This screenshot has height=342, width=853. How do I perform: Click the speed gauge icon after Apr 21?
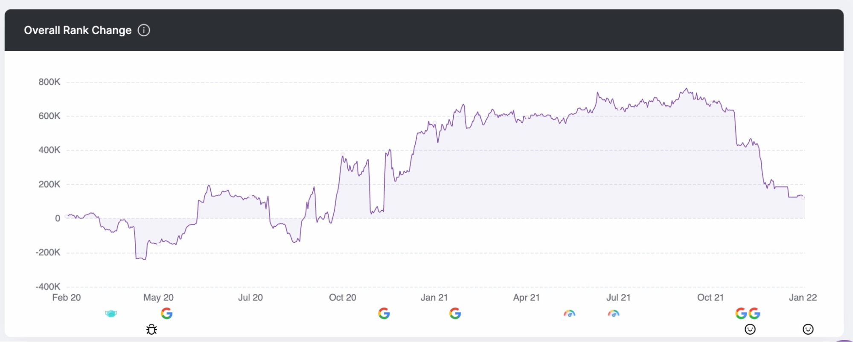570,314
